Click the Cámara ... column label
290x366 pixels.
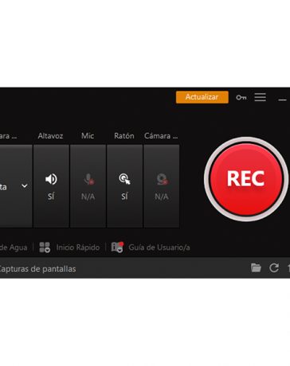click(161, 136)
